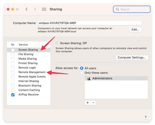Minimize the Sharing window with yellow button
155x125 pixels.
(13, 9)
